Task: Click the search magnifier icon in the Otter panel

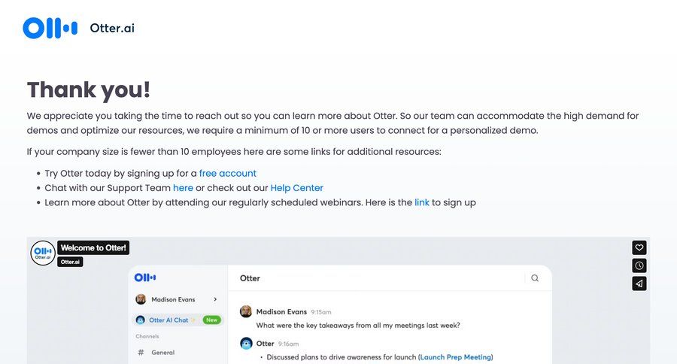Action: 535,278
